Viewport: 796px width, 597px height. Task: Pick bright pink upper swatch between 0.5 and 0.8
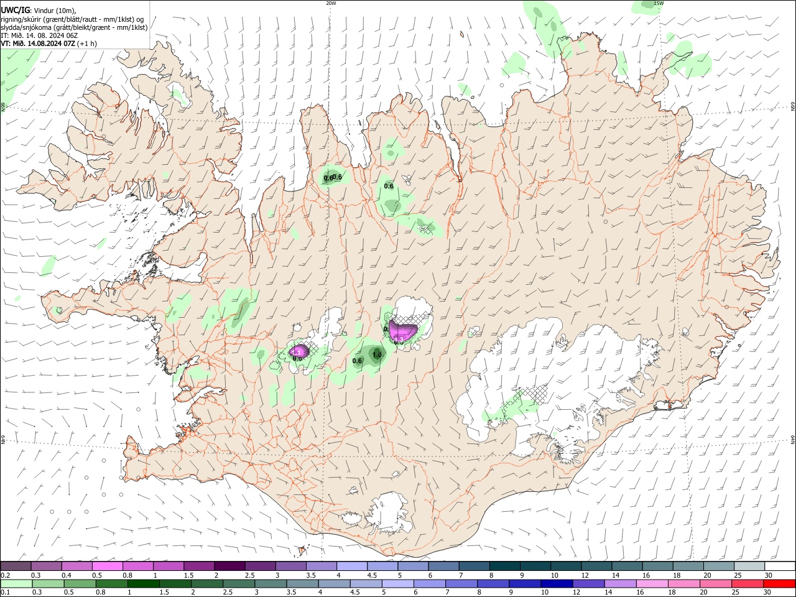pos(108,566)
